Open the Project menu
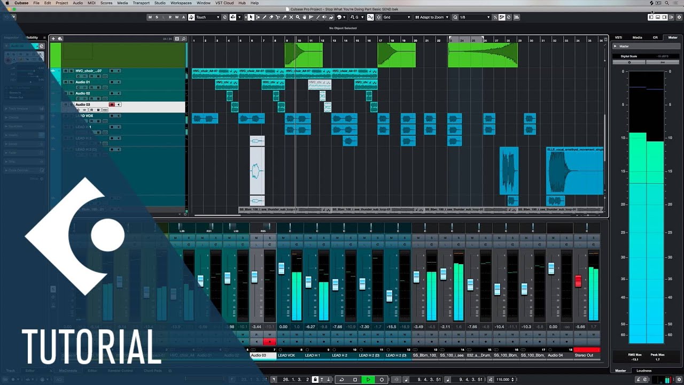Screen dimensions: 684x385 point(62,3)
